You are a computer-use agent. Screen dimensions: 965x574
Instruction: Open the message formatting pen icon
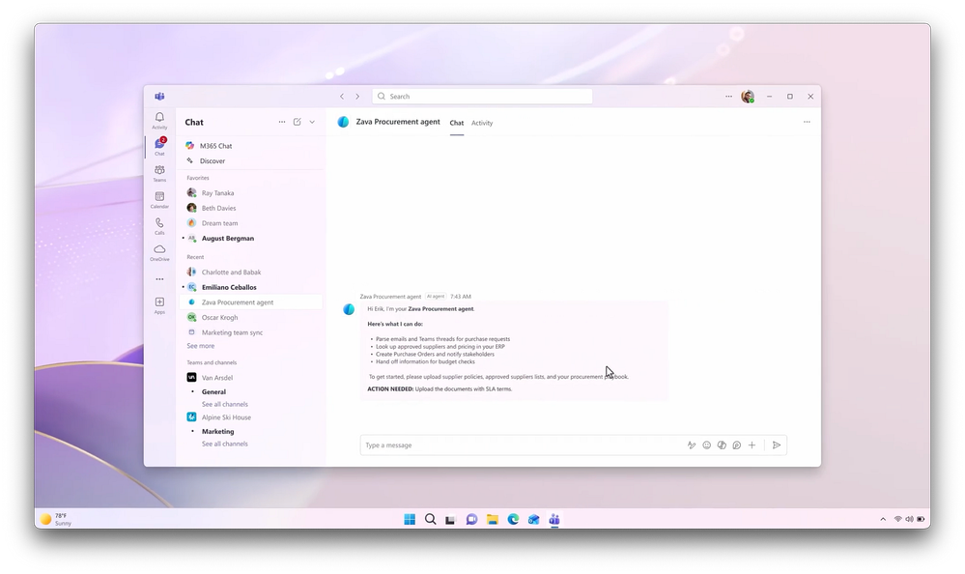click(692, 445)
